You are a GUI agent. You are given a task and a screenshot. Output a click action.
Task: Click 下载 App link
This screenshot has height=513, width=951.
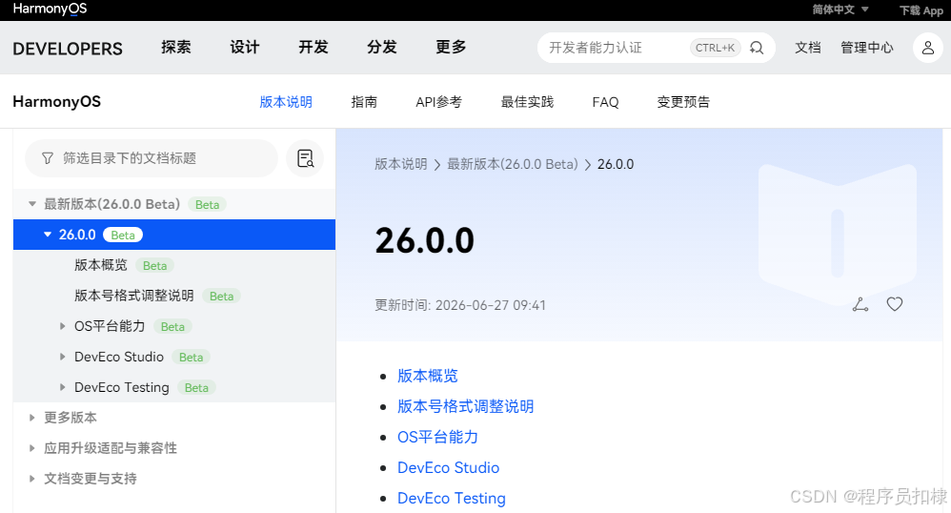click(921, 10)
